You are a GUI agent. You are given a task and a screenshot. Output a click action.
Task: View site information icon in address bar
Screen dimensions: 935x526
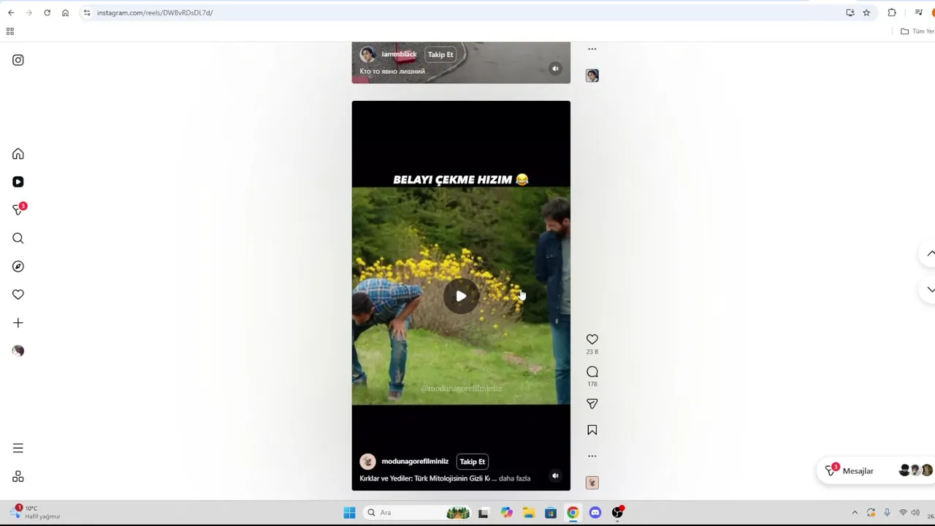pos(87,12)
